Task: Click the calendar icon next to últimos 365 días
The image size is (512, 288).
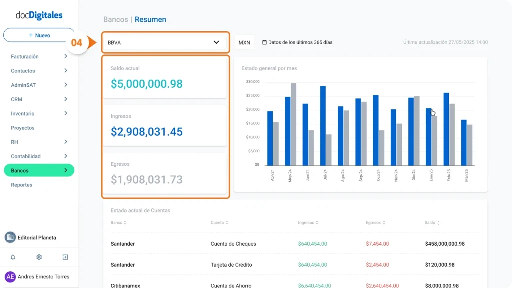Action: pyautogui.click(x=263, y=42)
